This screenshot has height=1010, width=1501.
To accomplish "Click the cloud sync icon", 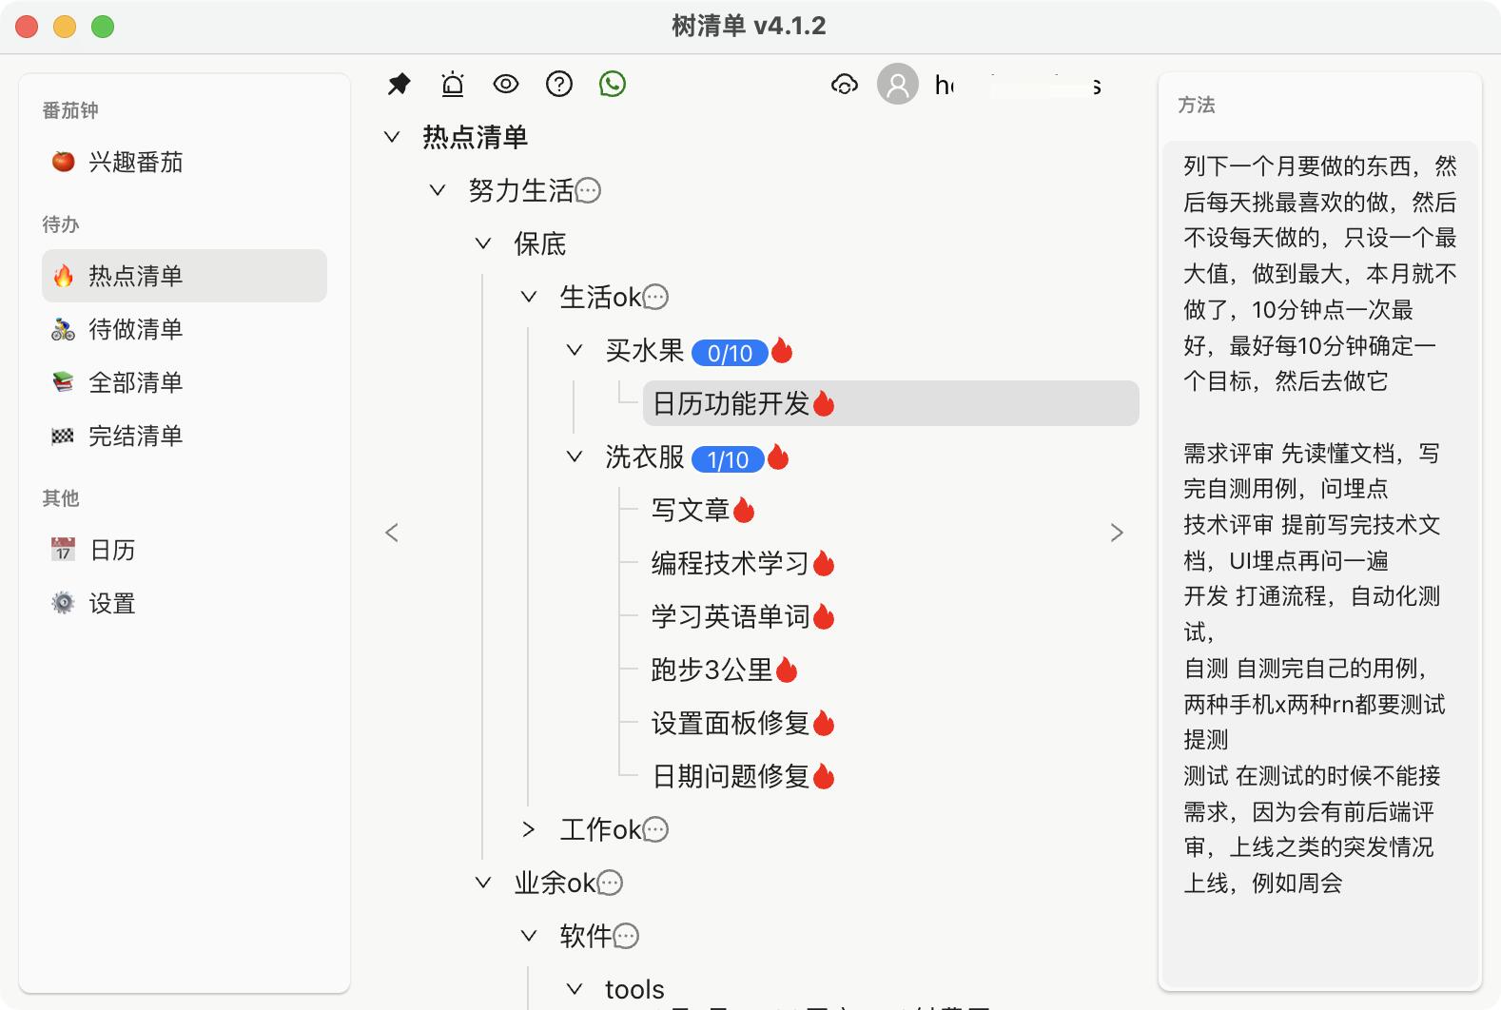I will pyautogui.click(x=844, y=85).
